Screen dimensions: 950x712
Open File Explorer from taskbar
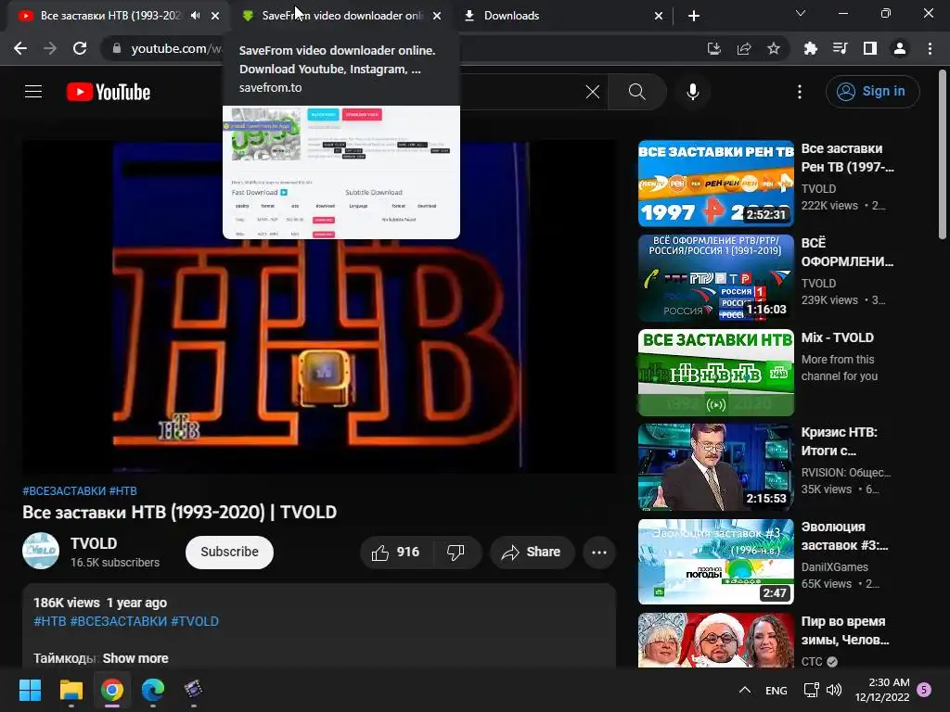tap(71, 689)
